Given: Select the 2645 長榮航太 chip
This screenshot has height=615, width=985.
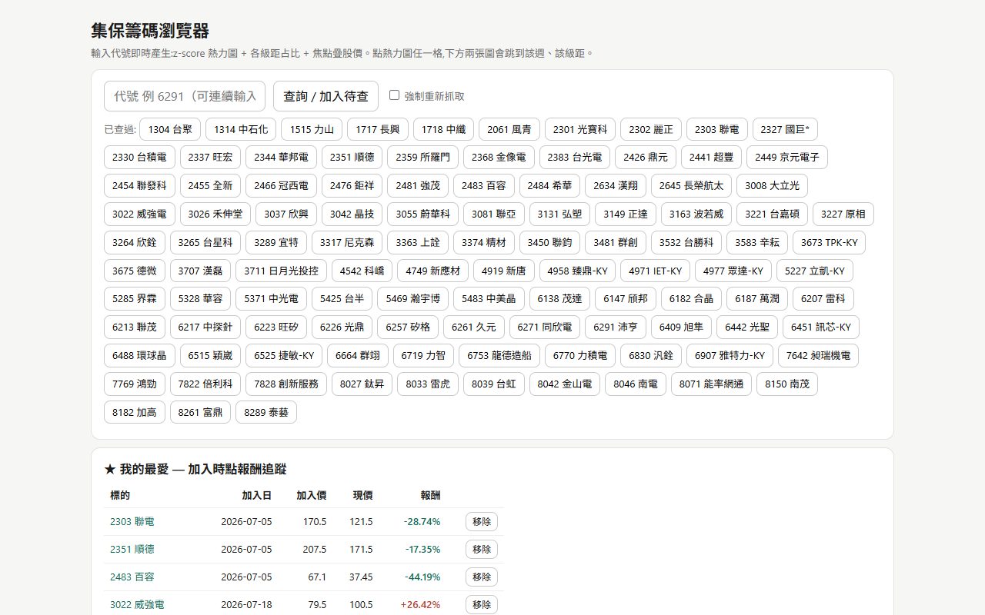Looking at the screenshot, I should pyautogui.click(x=691, y=186).
